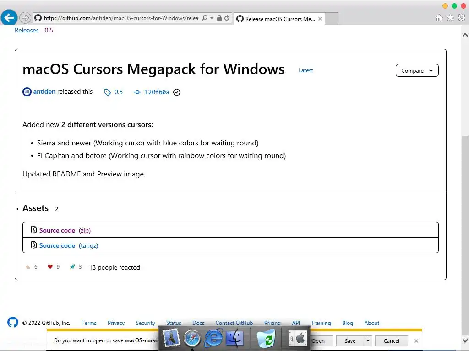
Task: Click the forward navigation arrow
Action: (25, 18)
